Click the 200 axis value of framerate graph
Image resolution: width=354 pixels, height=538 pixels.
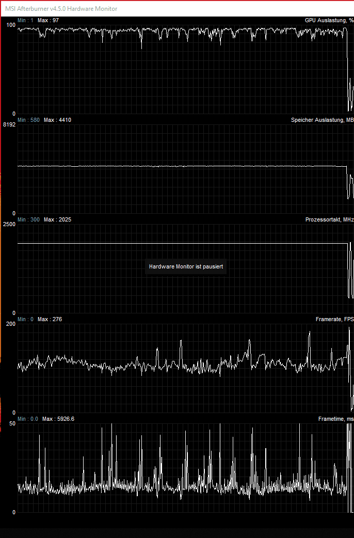point(11,324)
